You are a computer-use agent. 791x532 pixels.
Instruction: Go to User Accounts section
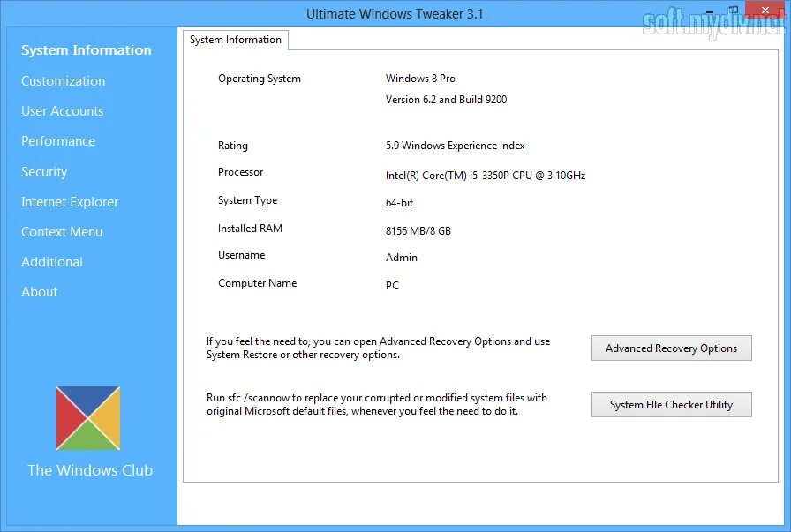tap(62, 111)
